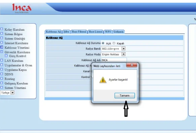Close the Web sayfasından ileti dialog
196x133 pixels.
132,65
